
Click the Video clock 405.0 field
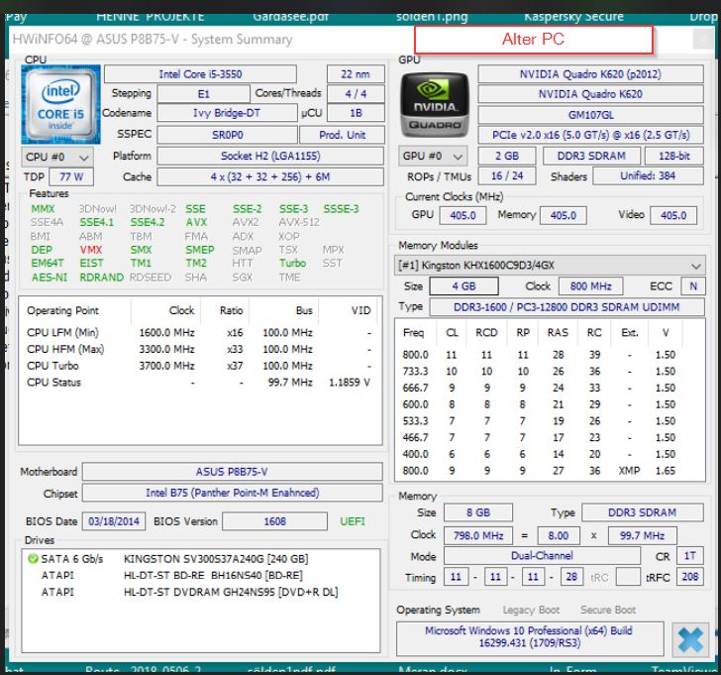click(673, 215)
